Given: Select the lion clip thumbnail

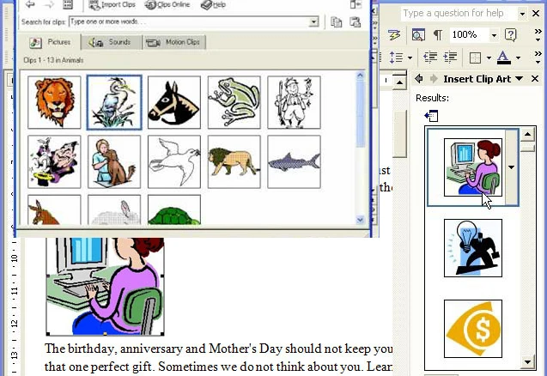Looking at the screenshot, I should pos(54,102).
